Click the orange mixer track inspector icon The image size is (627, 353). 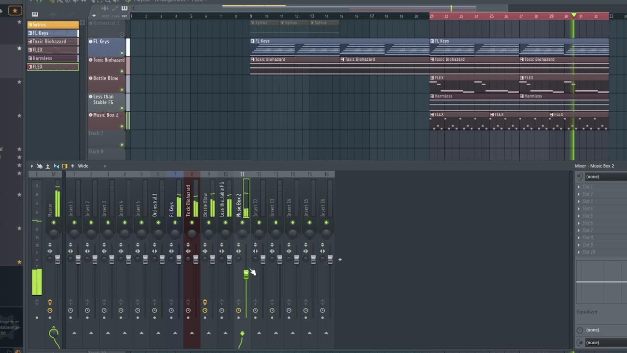pyautogui.click(x=64, y=166)
